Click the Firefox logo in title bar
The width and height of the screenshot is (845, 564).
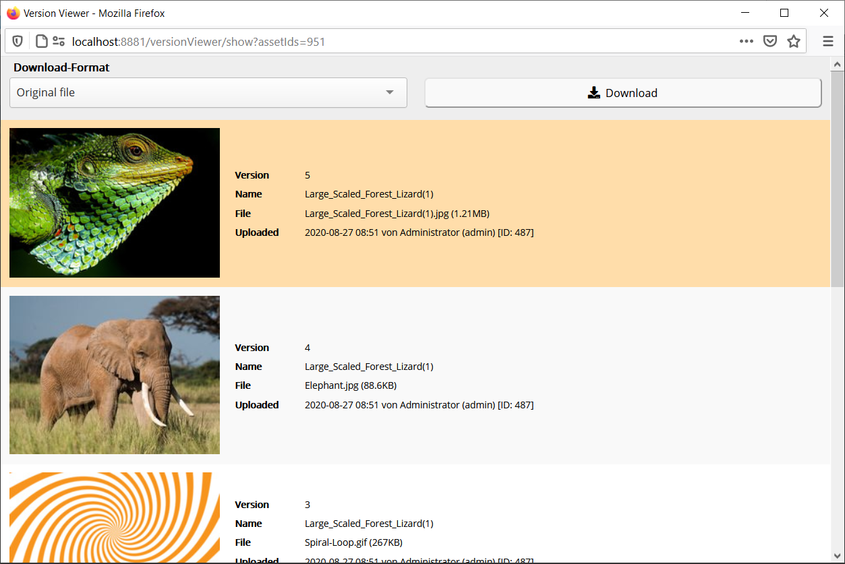pos(13,13)
